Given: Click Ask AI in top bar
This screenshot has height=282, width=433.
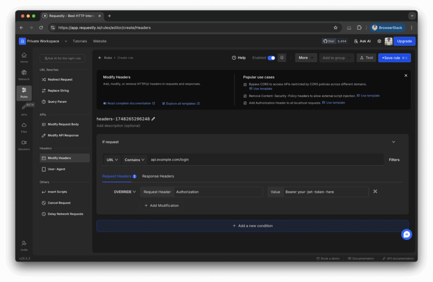Looking at the screenshot, I should pos(362,41).
